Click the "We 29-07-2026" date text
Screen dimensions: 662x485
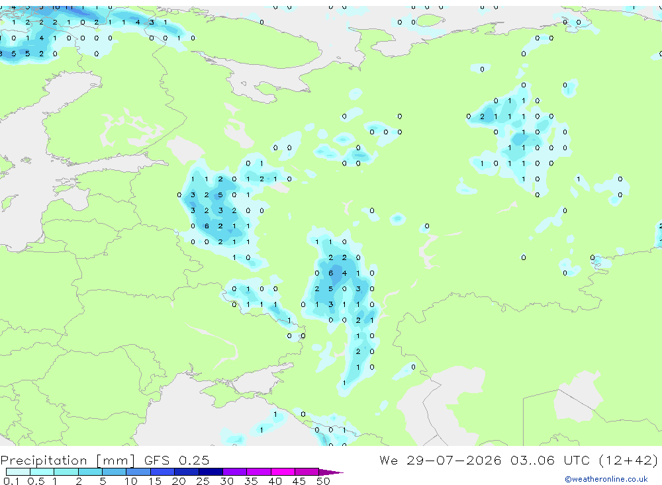[440, 460]
